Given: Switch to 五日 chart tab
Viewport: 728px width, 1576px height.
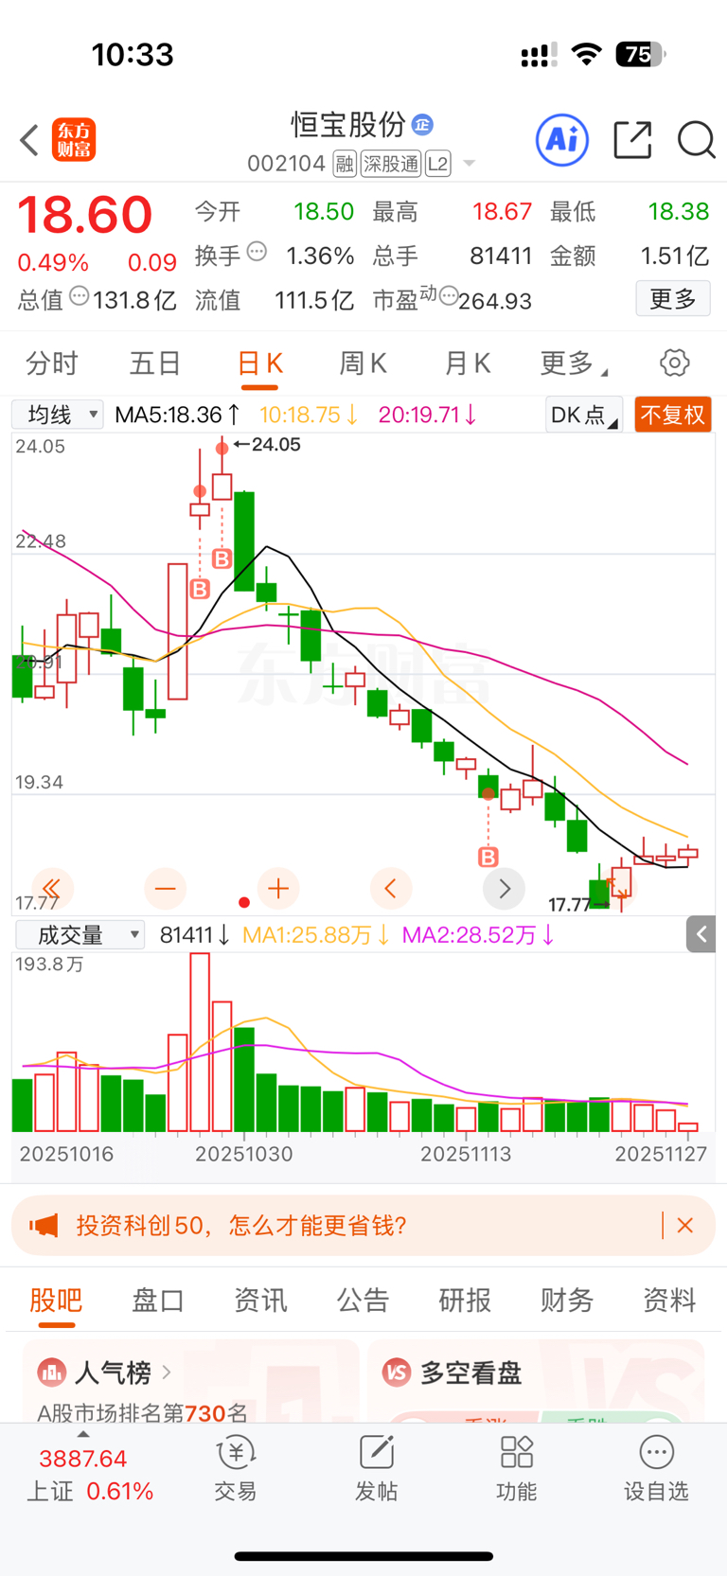Looking at the screenshot, I should coord(155,363).
